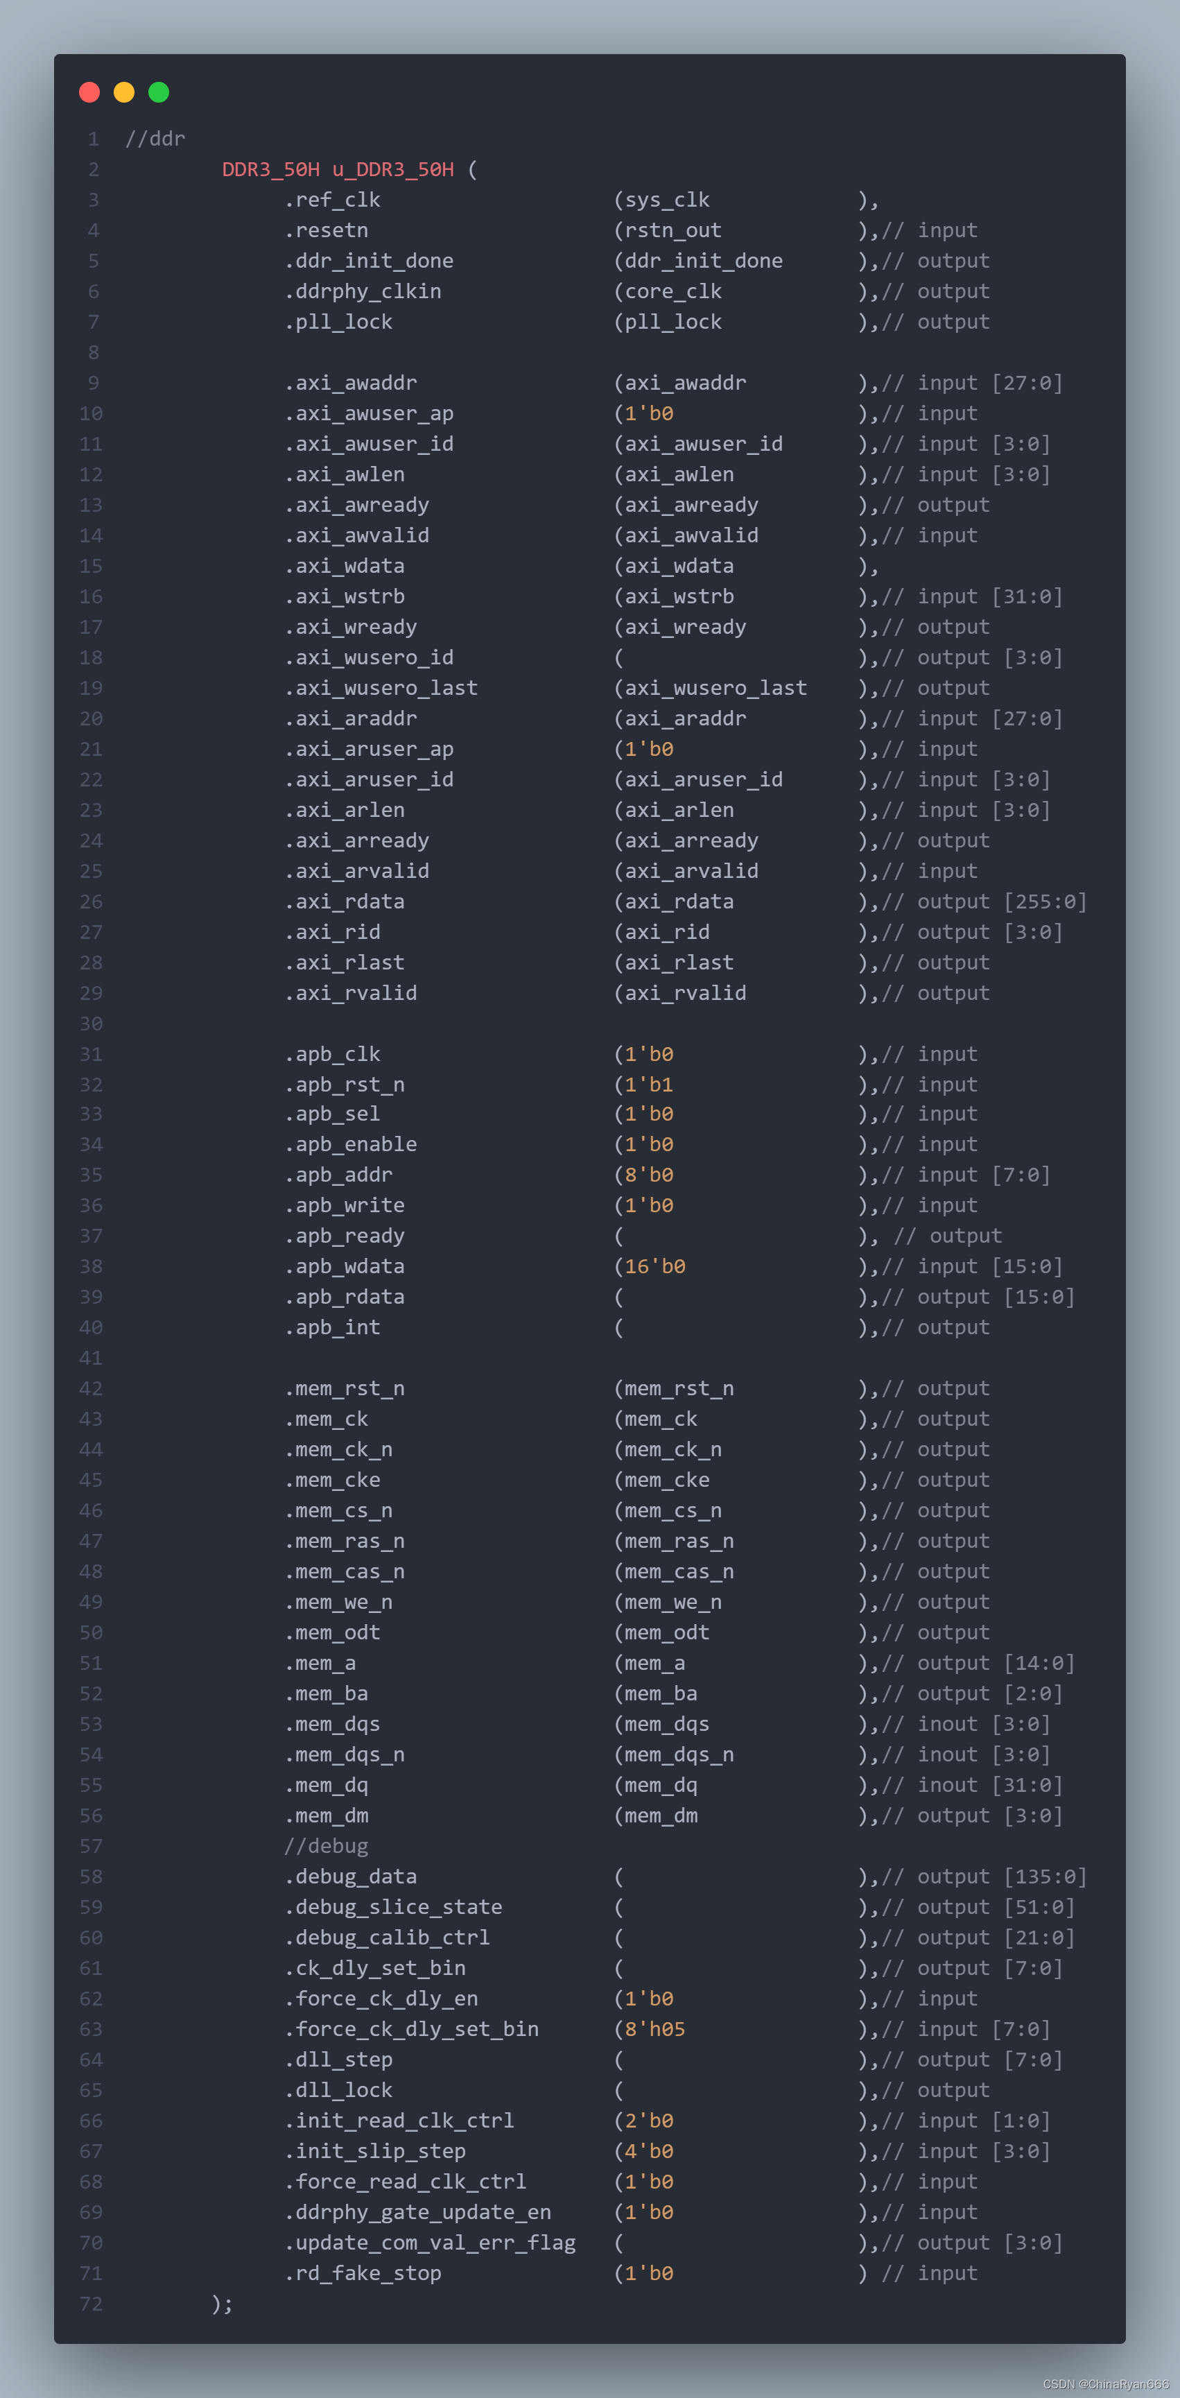Click '8'b0' value of apb_addr

coord(649,1175)
